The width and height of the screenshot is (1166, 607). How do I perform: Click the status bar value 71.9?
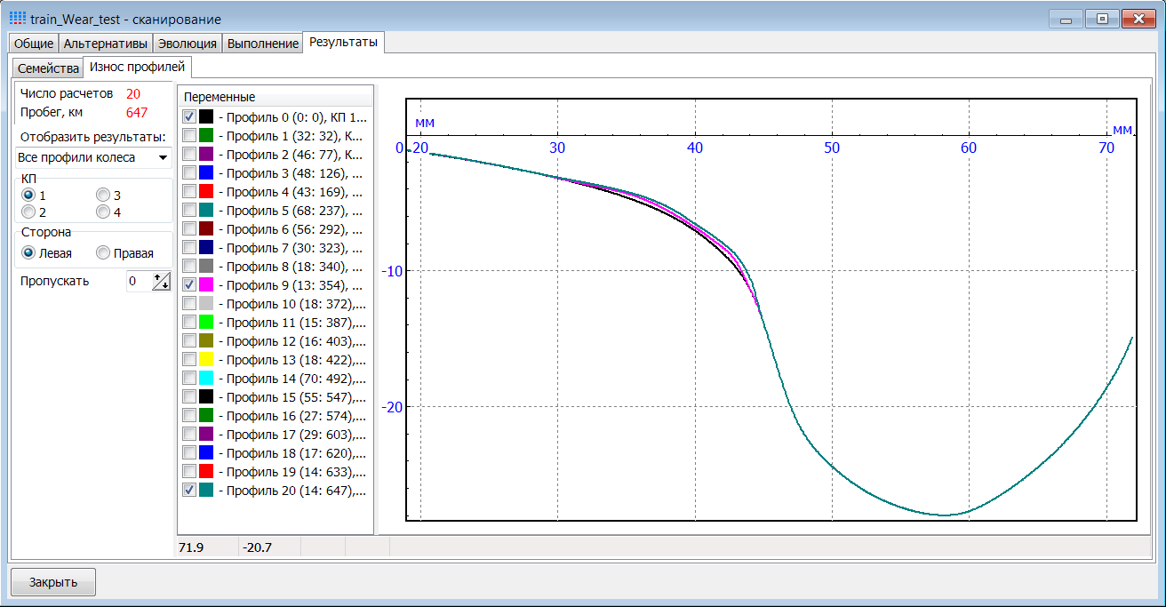[x=191, y=547]
